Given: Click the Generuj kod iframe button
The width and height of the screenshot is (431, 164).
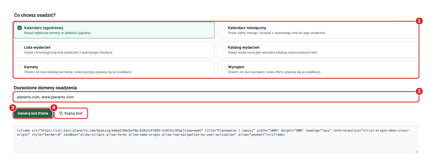Looking at the screenshot, I should click(x=33, y=113).
